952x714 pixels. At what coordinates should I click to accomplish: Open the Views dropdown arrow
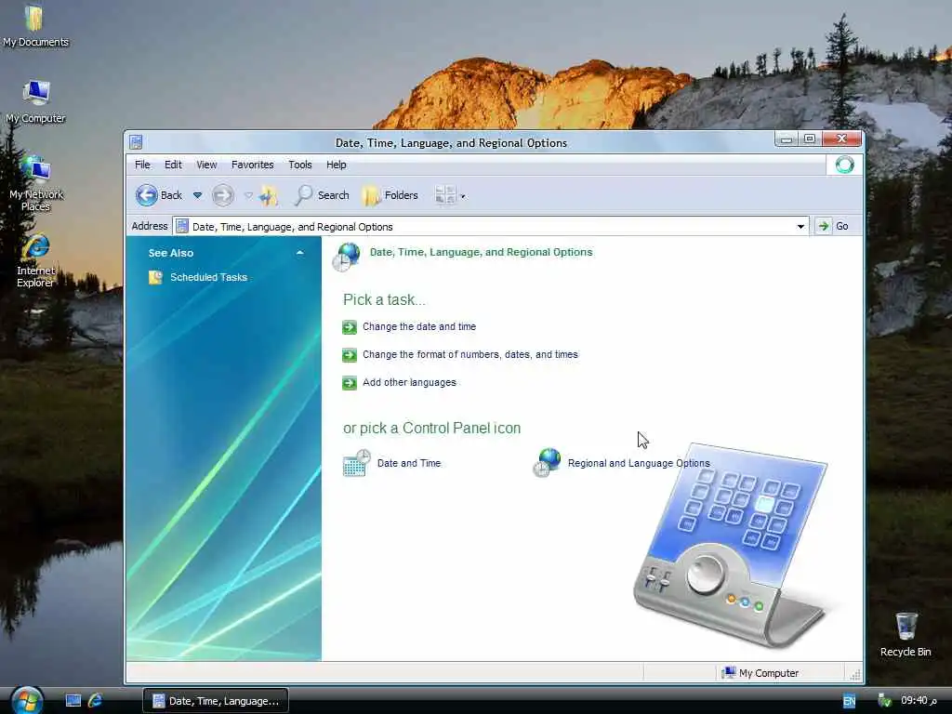(x=463, y=196)
